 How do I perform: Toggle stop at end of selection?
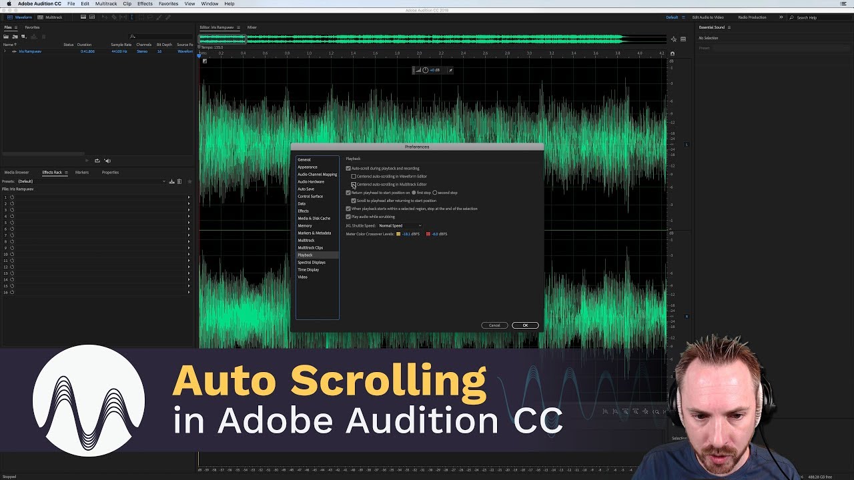[x=348, y=209]
